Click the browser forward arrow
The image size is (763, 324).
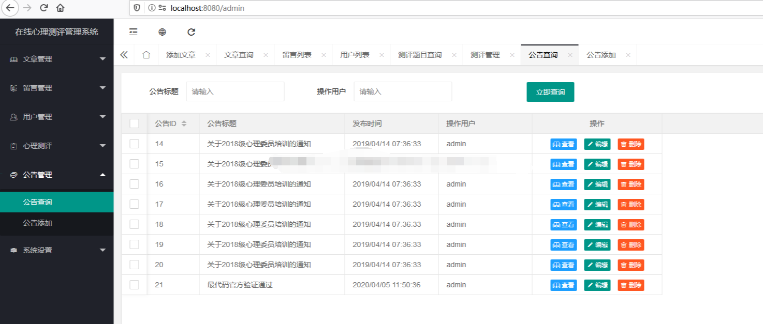tap(28, 8)
